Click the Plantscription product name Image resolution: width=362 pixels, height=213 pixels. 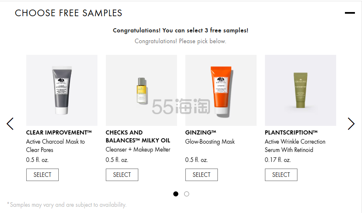point(291,132)
